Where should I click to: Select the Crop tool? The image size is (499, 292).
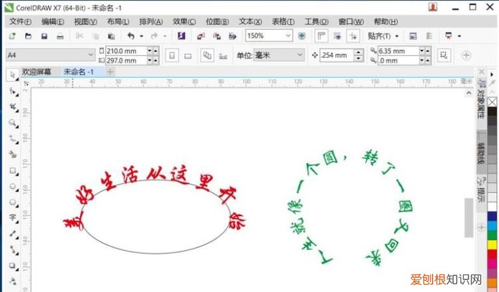(13, 108)
